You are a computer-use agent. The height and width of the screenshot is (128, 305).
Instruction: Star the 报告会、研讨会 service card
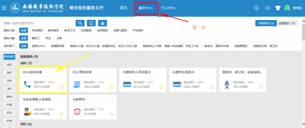[x=261, y=87]
